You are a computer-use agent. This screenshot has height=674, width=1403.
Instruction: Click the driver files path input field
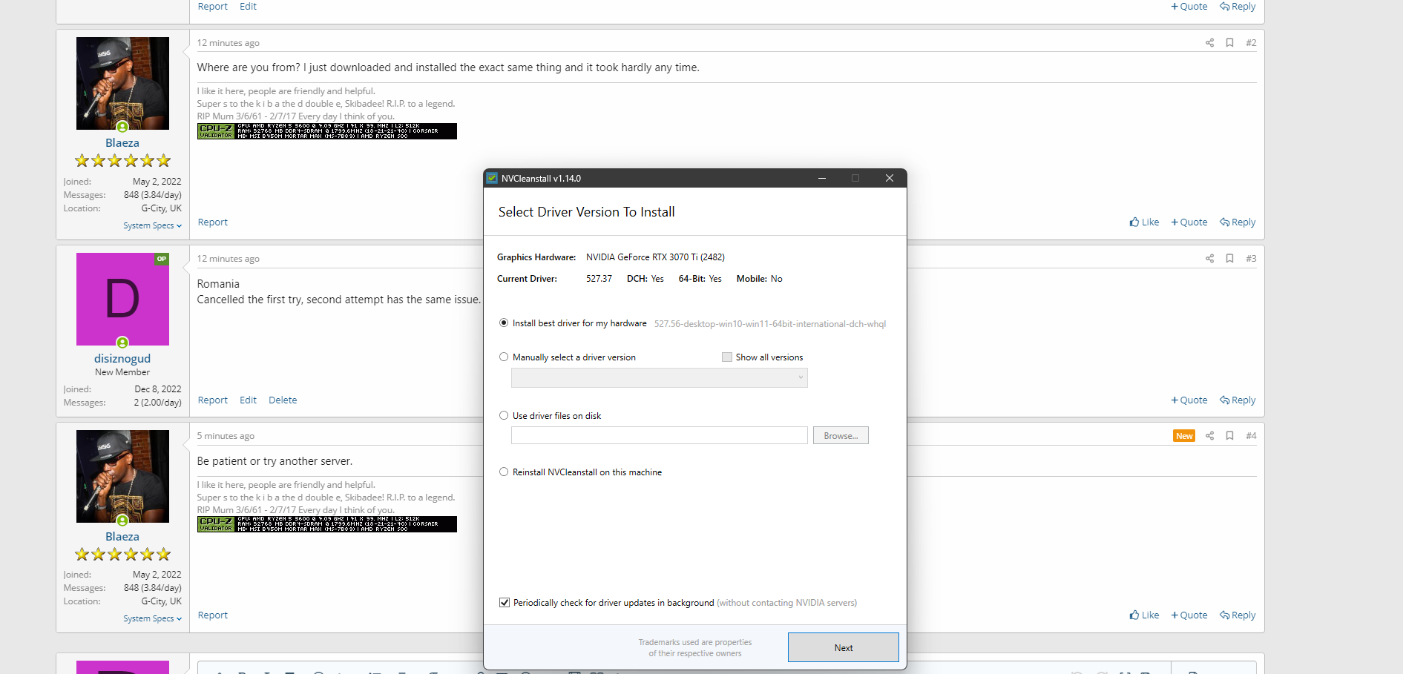(659, 435)
